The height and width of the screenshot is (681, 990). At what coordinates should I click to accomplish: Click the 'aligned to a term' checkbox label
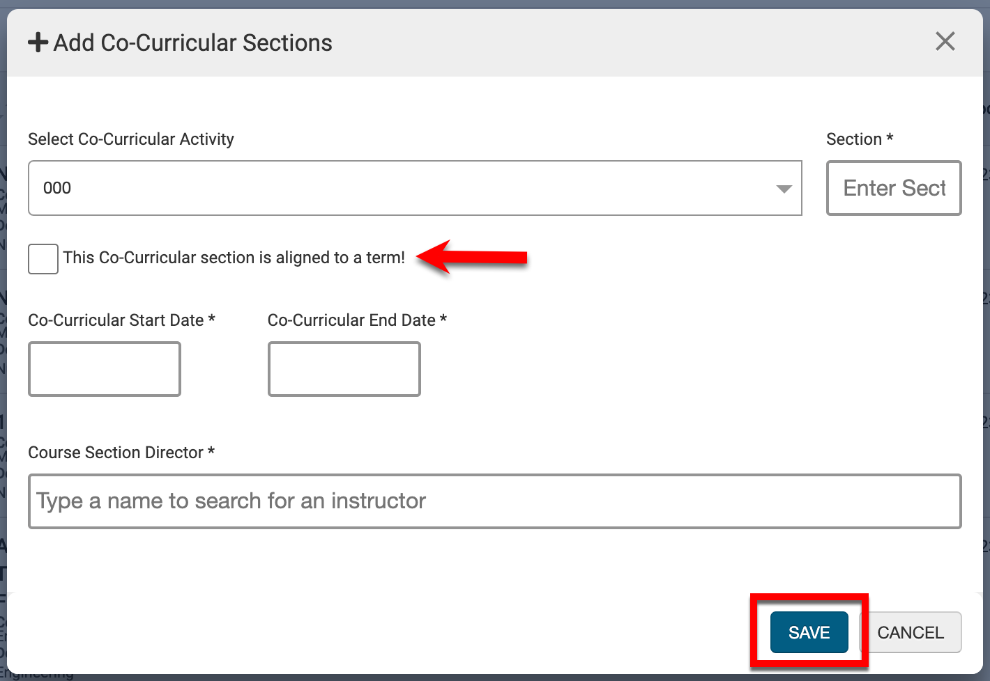pyautogui.click(x=234, y=258)
